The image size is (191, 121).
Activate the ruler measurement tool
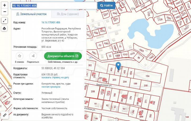tap(5, 115)
